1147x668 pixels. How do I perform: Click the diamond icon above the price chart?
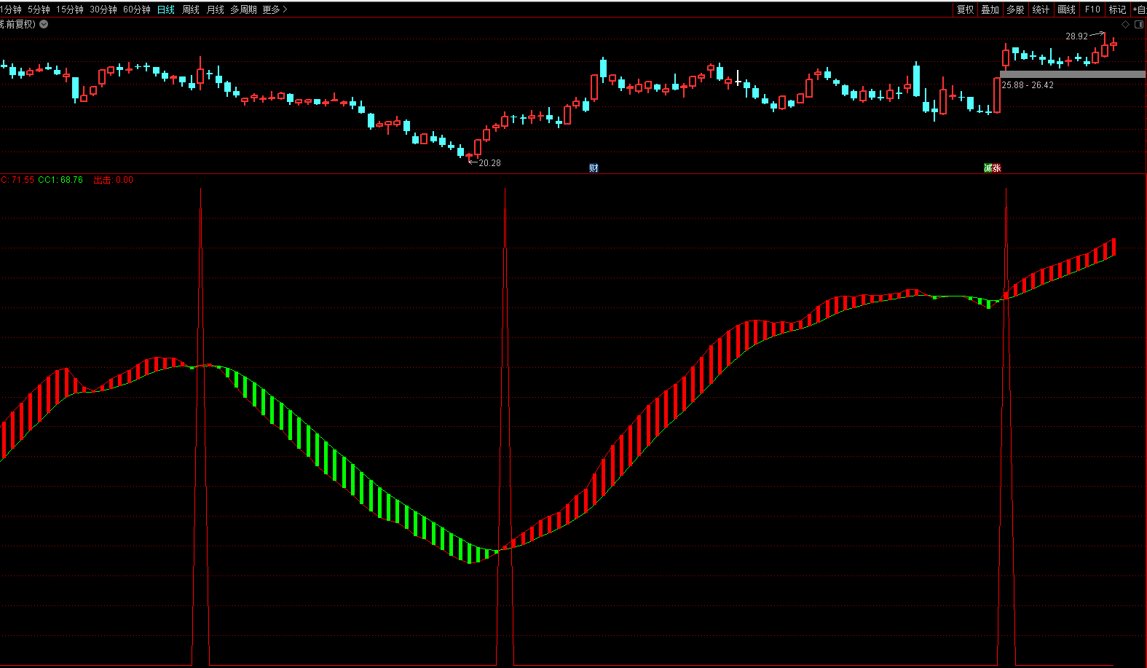point(1125,24)
